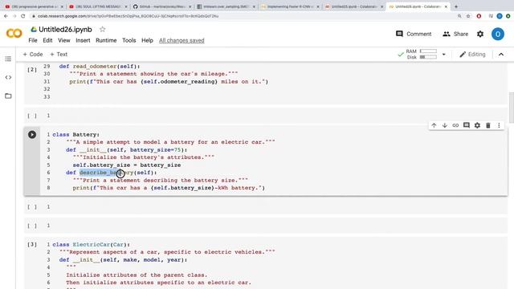Share the notebook
The width and height of the screenshot is (514, 289).
(455, 34)
